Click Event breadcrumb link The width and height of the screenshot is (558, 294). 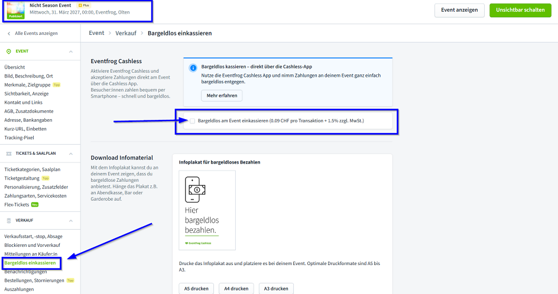coord(96,33)
